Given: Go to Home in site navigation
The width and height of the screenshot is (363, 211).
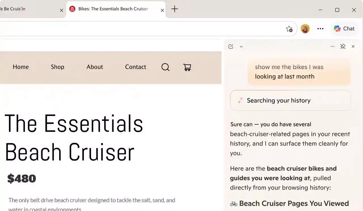Looking at the screenshot, I should pos(21,67).
